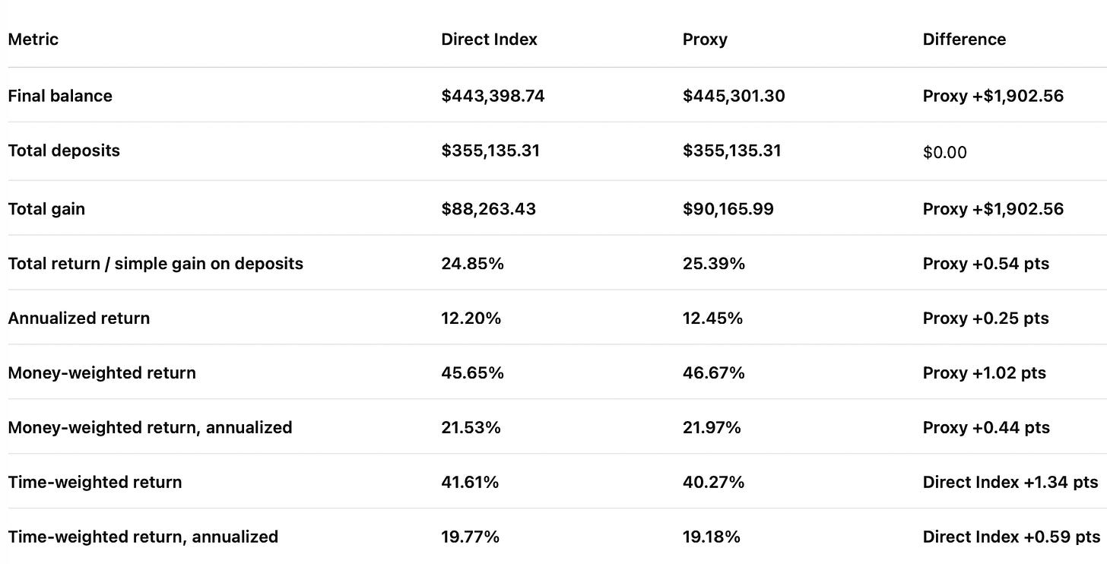Click the Direct Index +1.34 pts cell
The height and width of the screenshot is (564, 1107).
point(1010,483)
